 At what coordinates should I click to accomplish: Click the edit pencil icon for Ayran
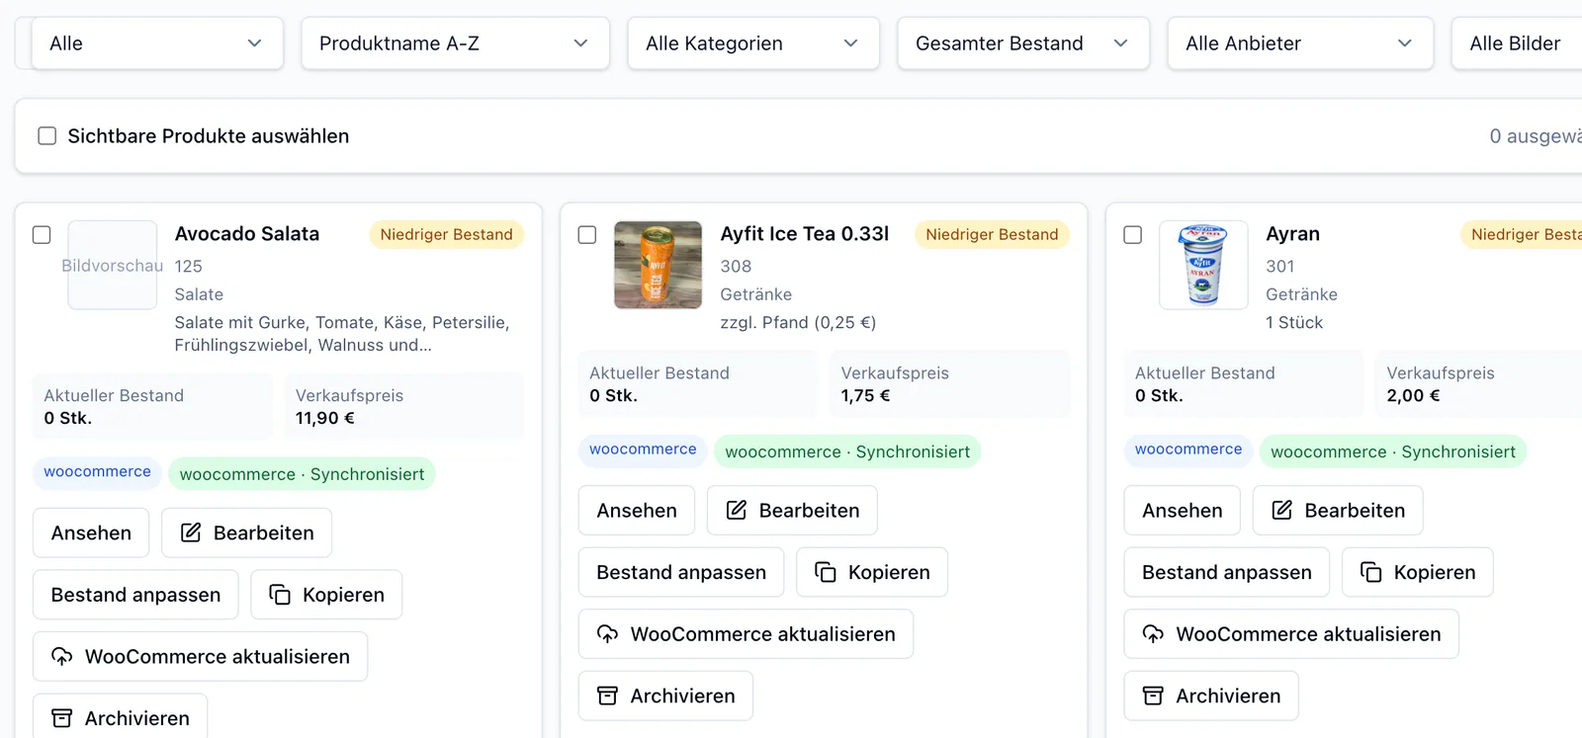[1282, 510]
